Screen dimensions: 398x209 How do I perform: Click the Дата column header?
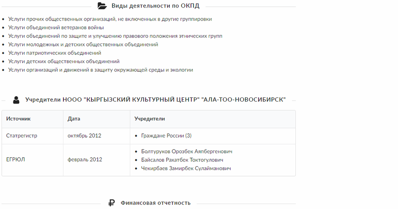coord(74,119)
